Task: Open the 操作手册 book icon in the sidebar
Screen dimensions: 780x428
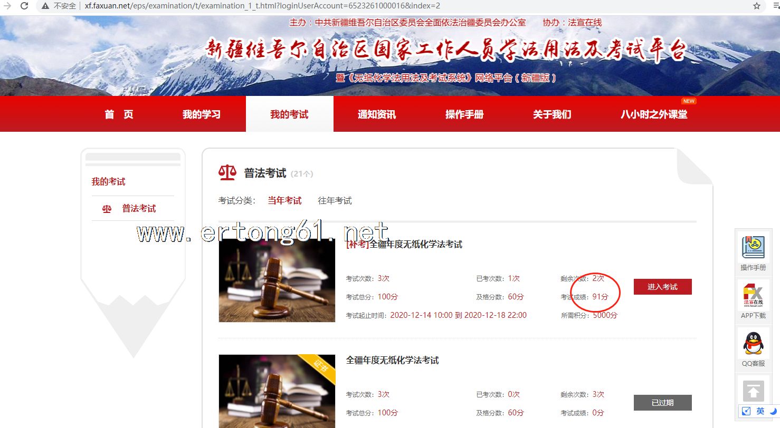Action: 753,248
